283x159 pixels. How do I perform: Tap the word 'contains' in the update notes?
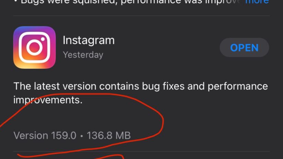pyautogui.click(x=119, y=86)
